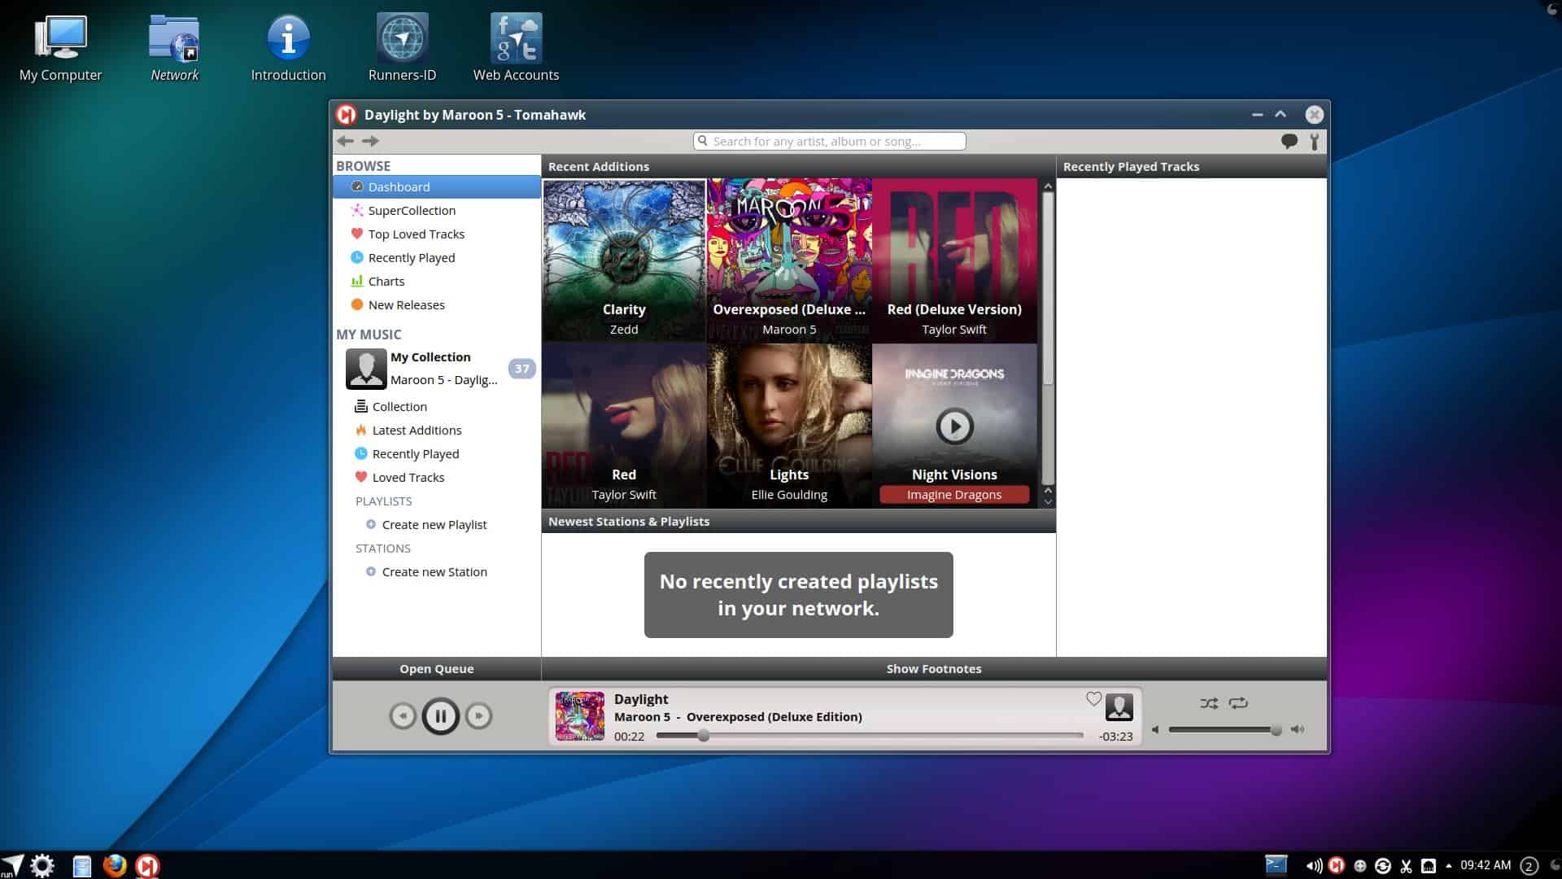
Task: Open the Red by Taylor Swift album tile
Action: pos(624,426)
